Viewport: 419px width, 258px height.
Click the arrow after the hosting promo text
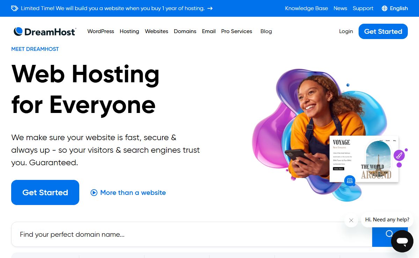pos(210,8)
